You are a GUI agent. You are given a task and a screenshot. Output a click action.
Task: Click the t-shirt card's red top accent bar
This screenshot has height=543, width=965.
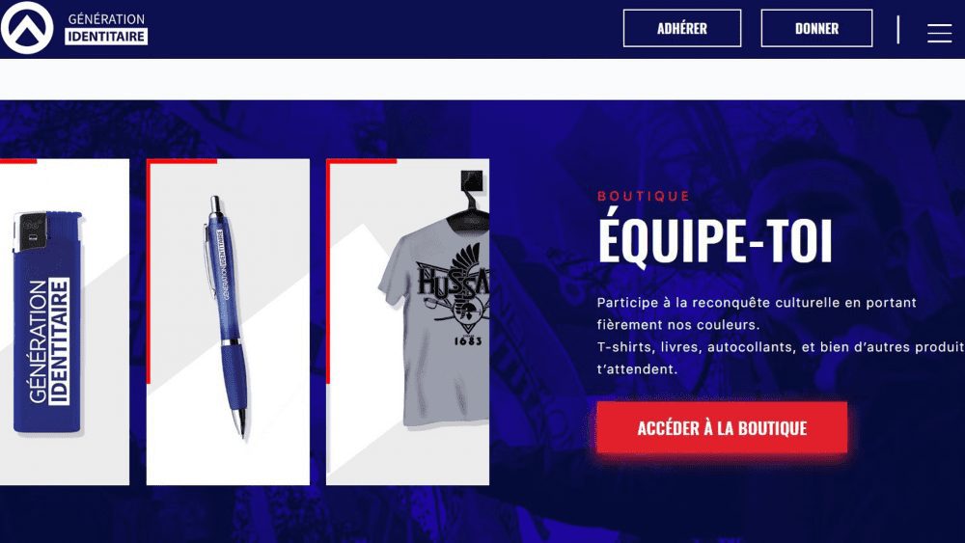tap(361, 162)
